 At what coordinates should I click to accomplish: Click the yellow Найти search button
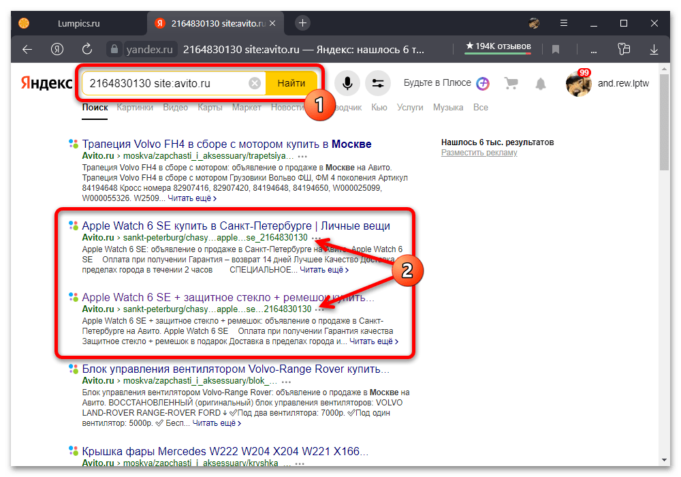291,83
